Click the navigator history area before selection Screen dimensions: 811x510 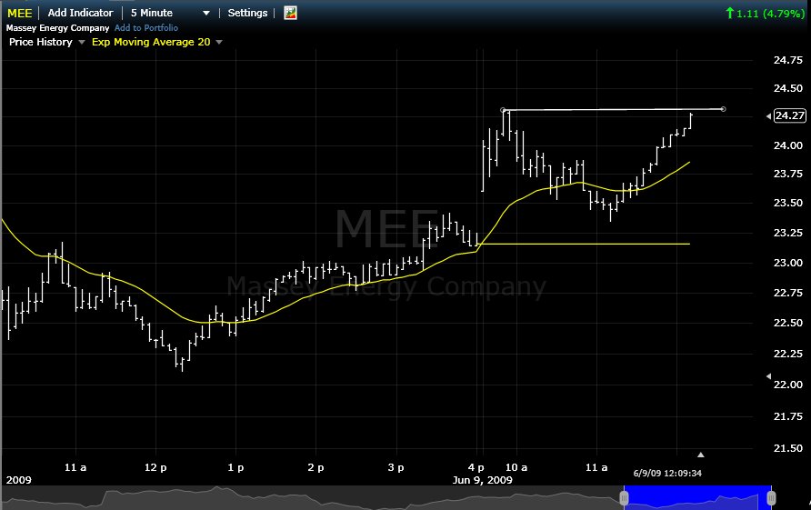click(312, 497)
